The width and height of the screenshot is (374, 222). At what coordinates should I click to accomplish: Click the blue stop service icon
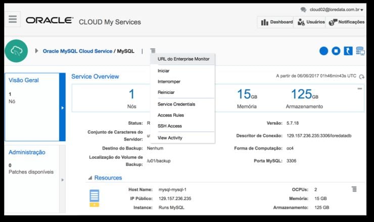(x=337, y=51)
